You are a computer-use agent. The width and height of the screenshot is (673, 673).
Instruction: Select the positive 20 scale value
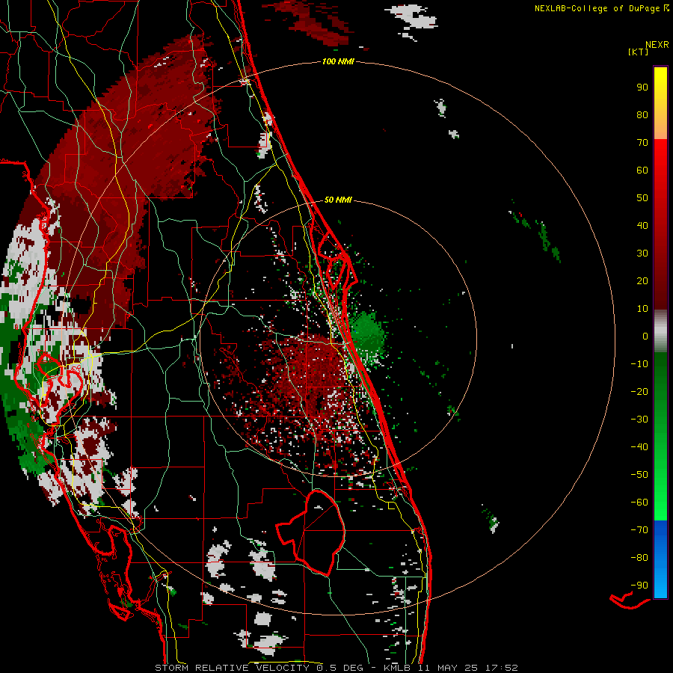[x=642, y=281]
